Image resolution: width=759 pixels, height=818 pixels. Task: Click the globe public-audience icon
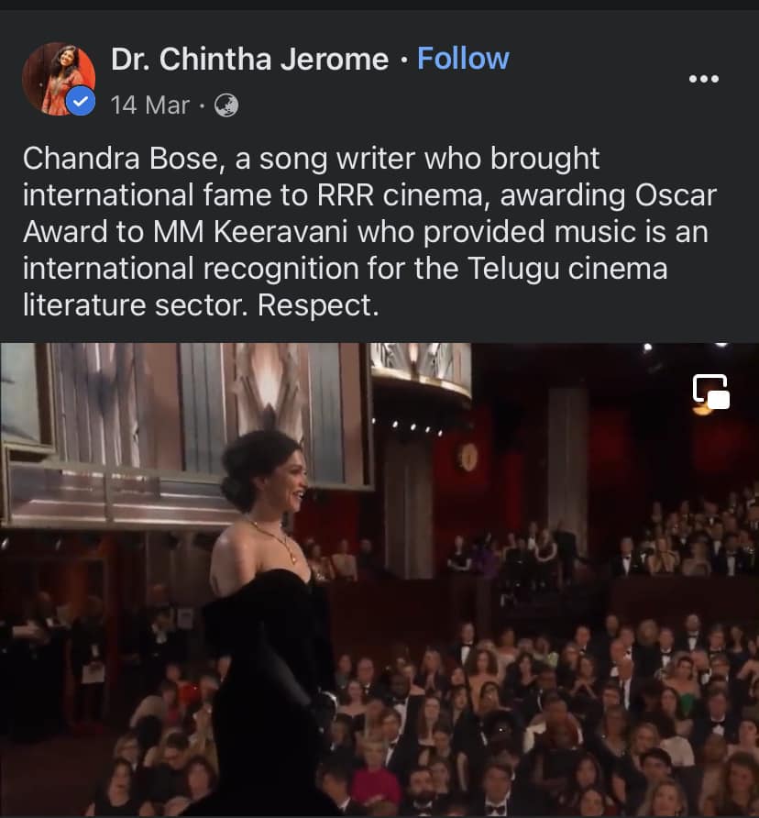click(226, 105)
